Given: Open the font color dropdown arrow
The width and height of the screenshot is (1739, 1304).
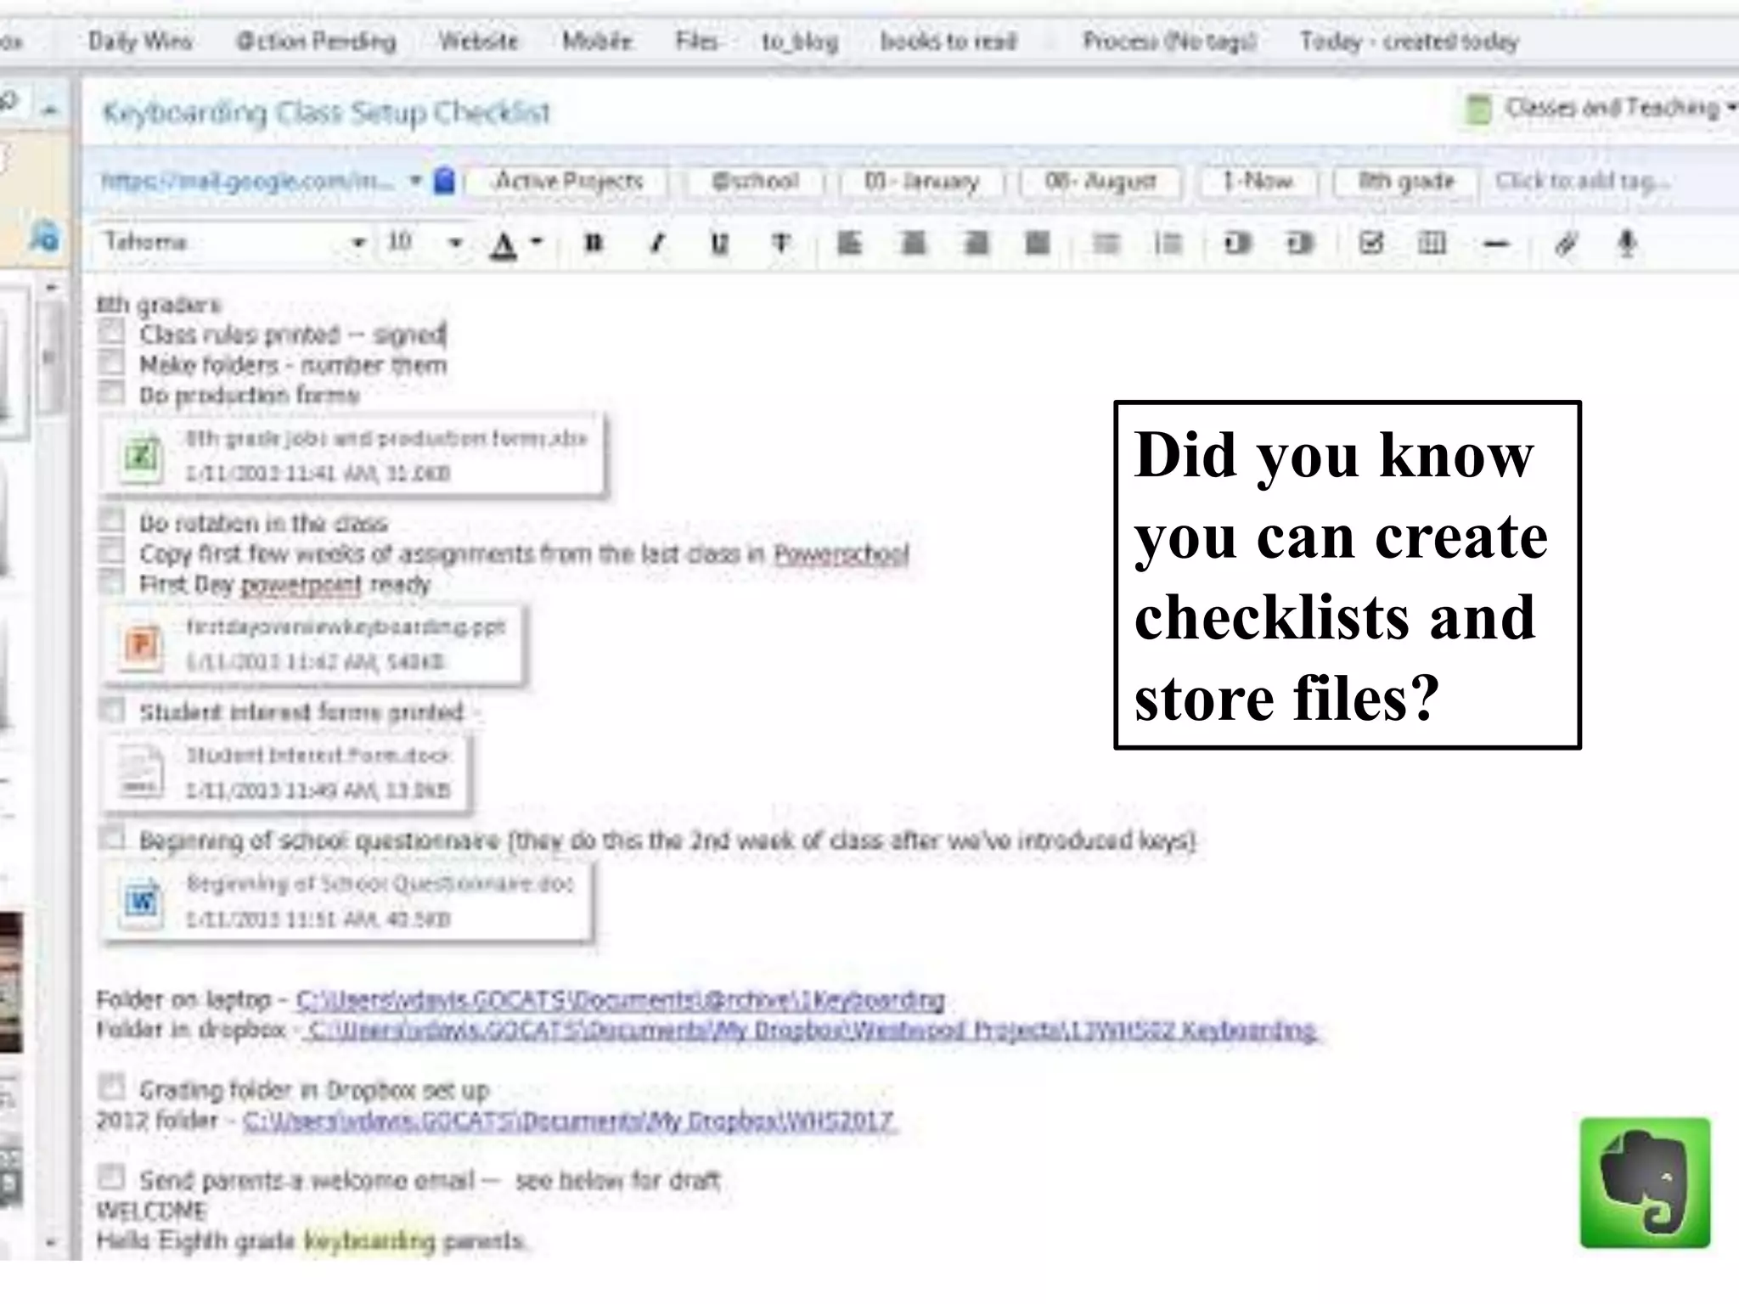Looking at the screenshot, I should 537,242.
